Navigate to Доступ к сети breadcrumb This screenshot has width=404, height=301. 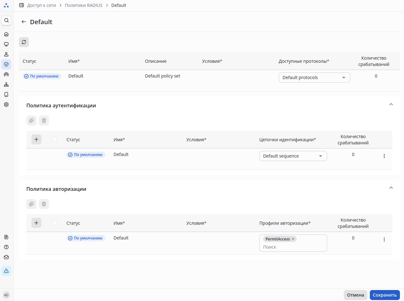click(41, 5)
